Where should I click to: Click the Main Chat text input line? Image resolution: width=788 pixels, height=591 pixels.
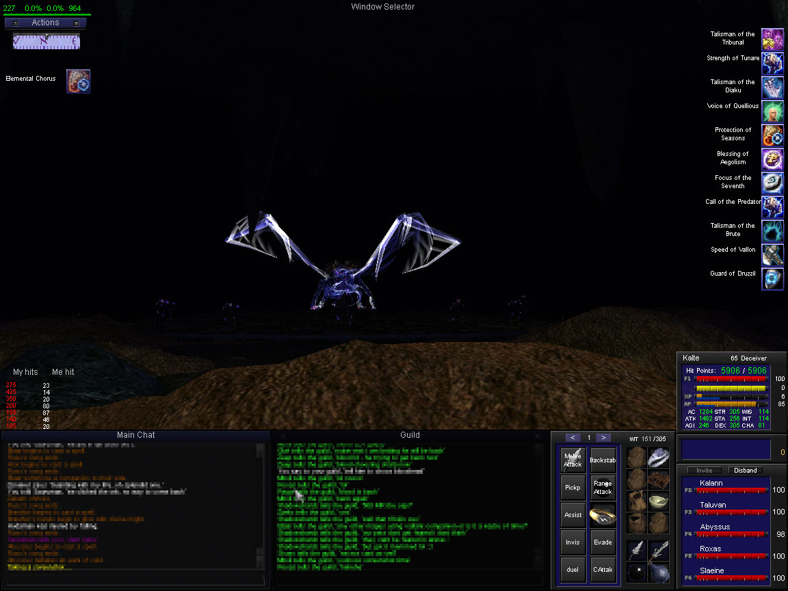tap(134, 581)
